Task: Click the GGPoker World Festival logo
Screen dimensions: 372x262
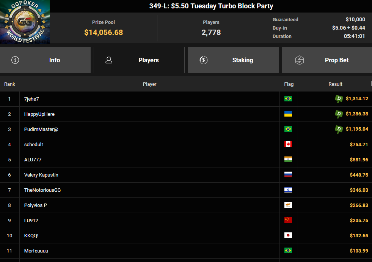Action: tap(25, 22)
